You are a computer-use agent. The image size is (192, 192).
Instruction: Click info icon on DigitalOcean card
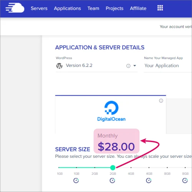click(x=161, y=101)
